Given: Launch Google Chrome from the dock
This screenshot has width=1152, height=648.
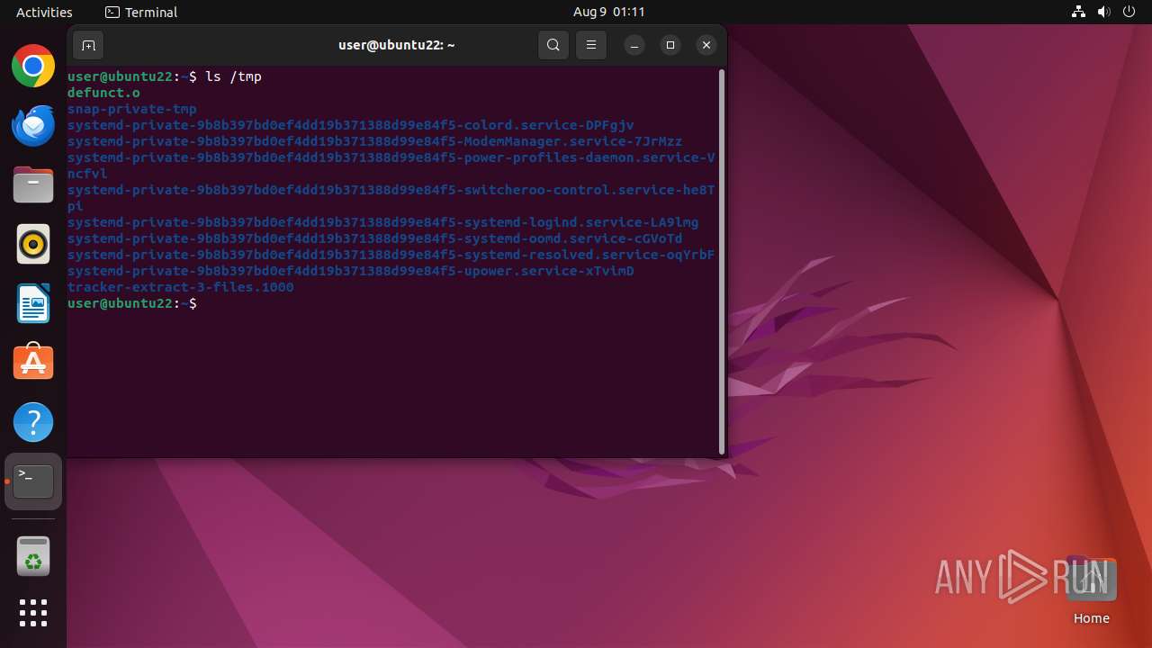Looking at the screenshot, I should click(x=33, y=66).
